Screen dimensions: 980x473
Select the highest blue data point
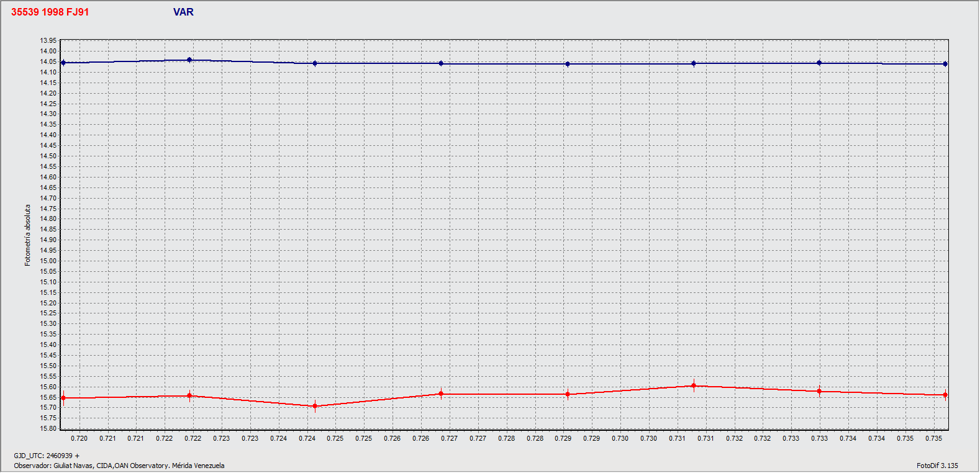click(189, 60)
